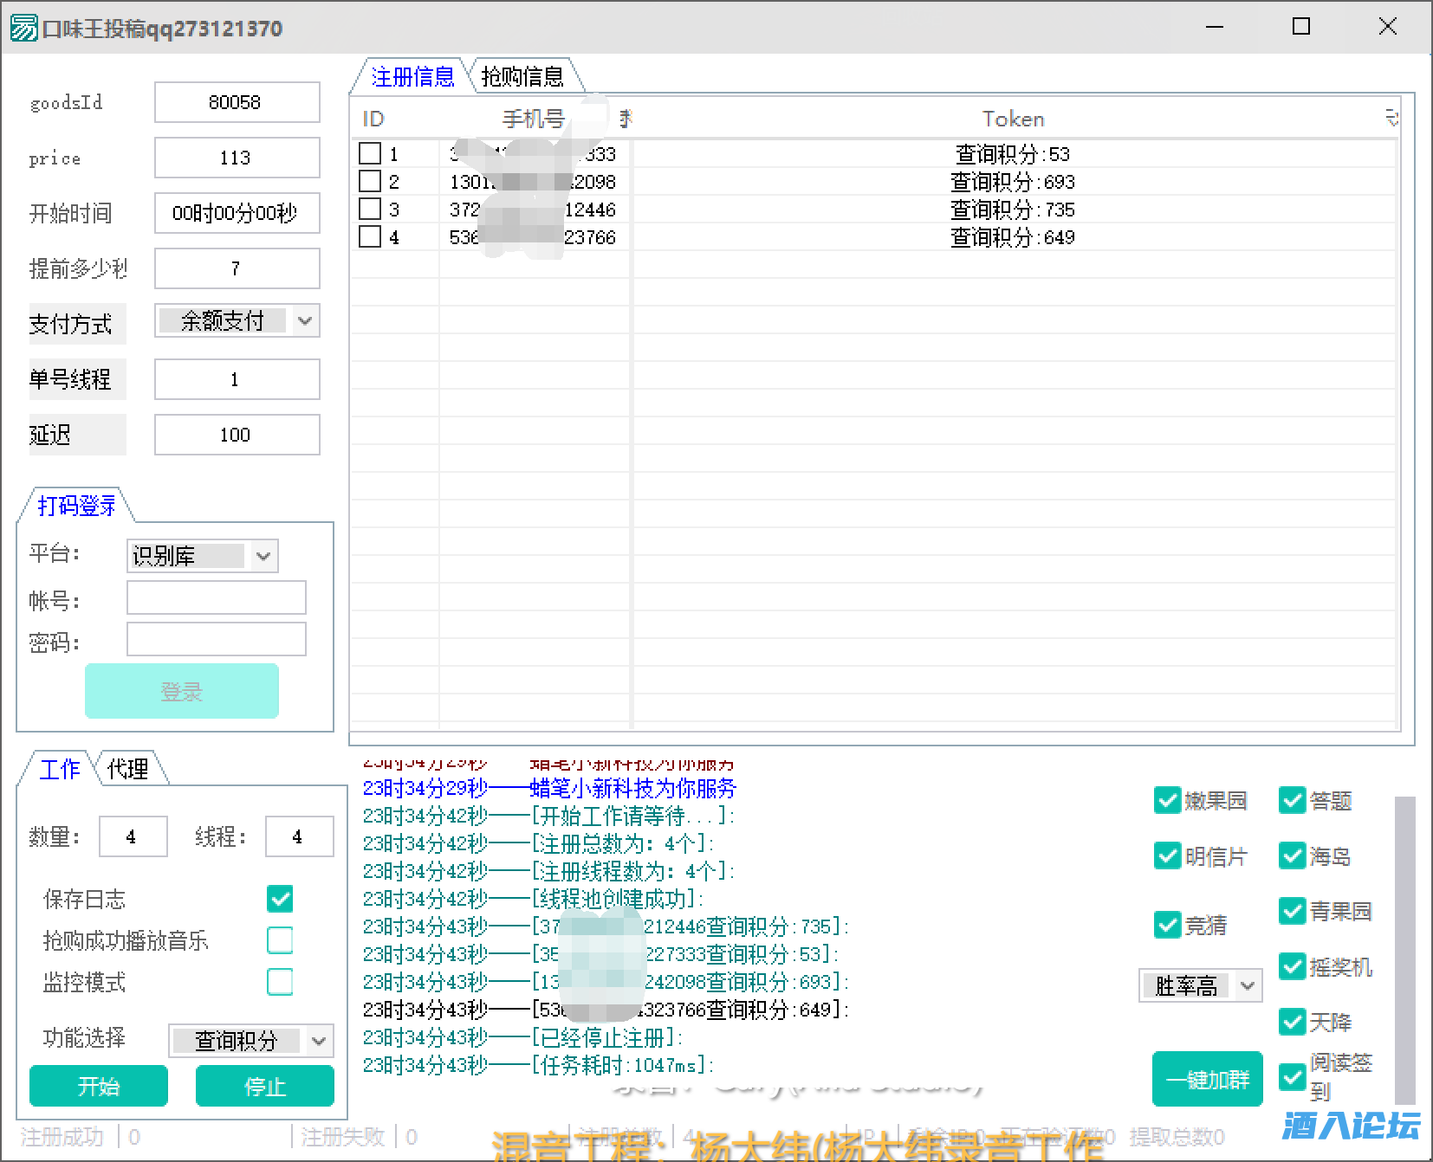The image size is (1433, 1162).
Task: Enable the 监控模式 checkbox
Action: tap(280, 982)
